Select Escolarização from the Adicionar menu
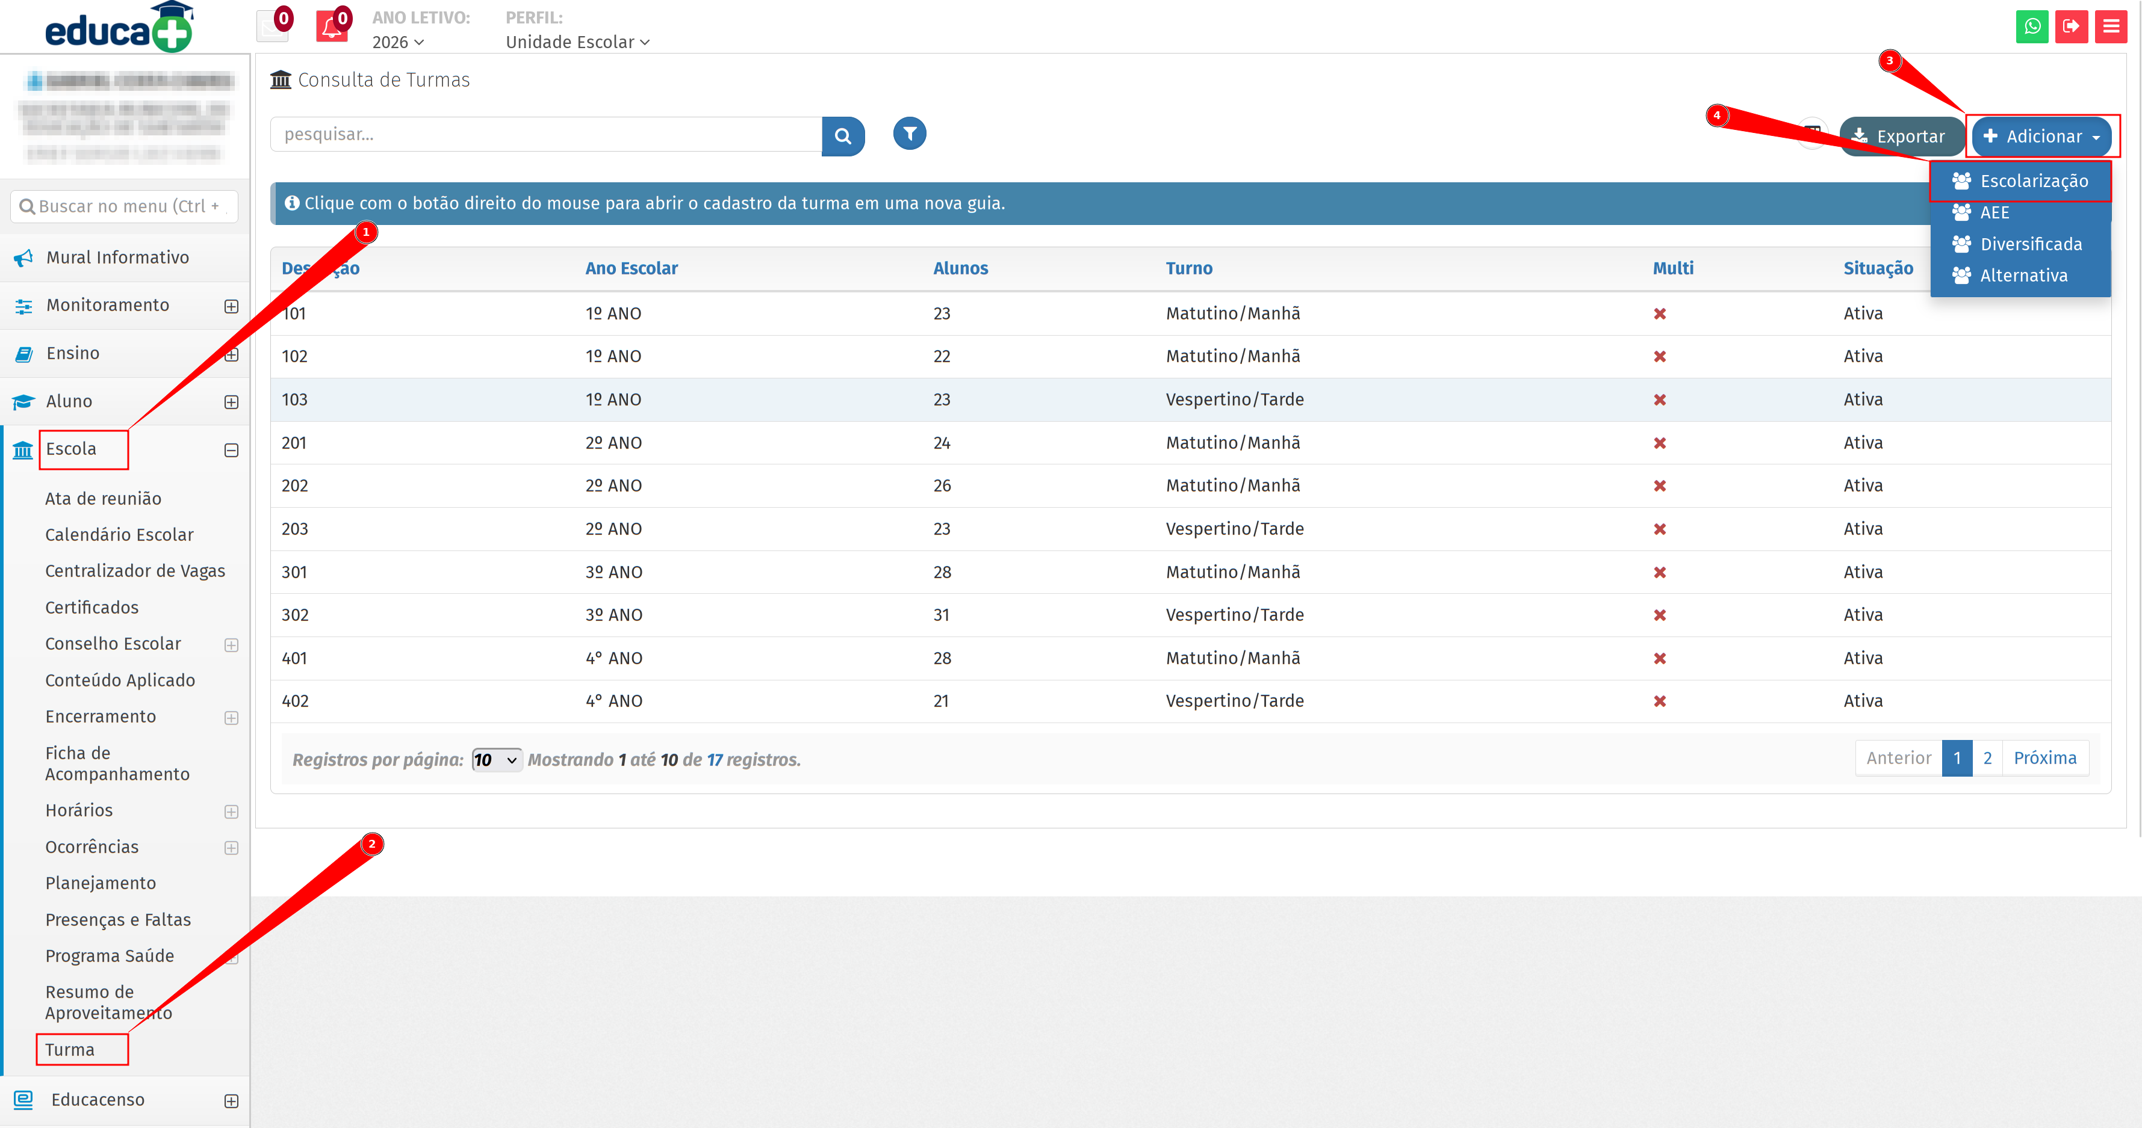2142x1128 pixels. [x=2033, y=181]
